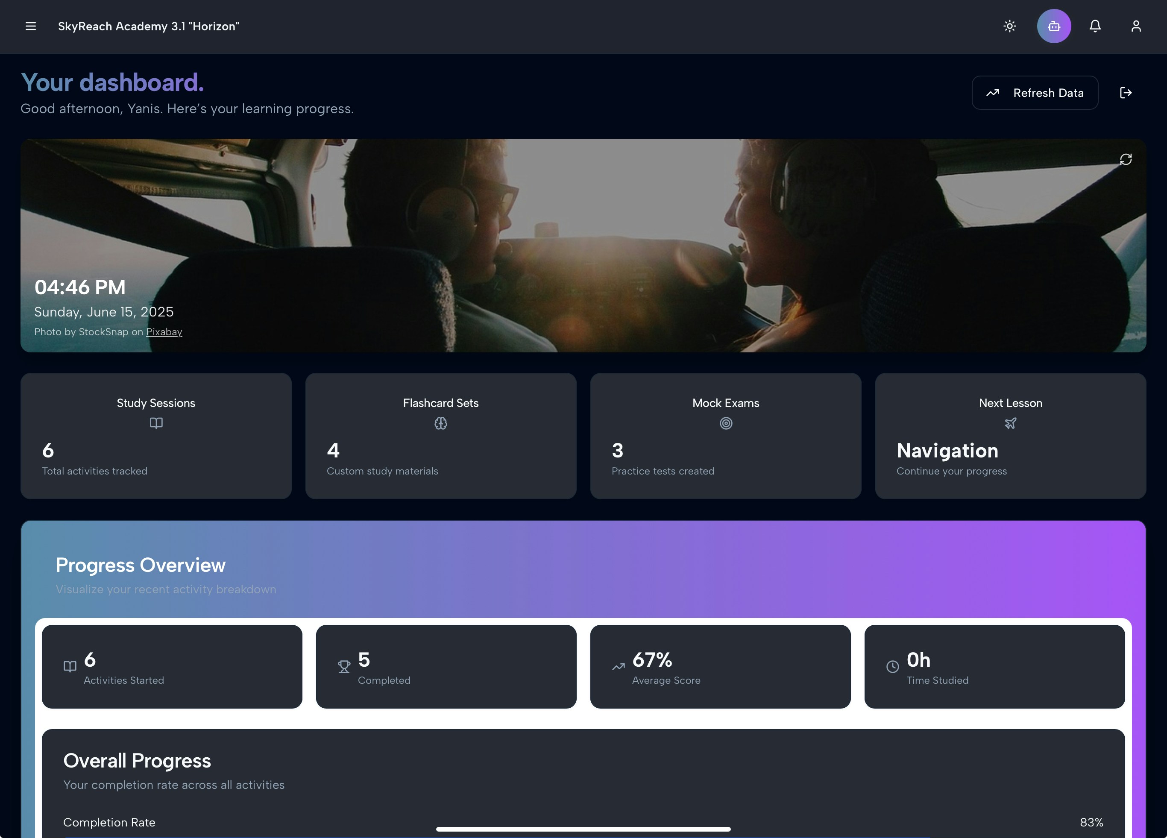Check notifications via the bell icon
The height and width of the screenshot is (838, 1167).
click(1095, 26)
